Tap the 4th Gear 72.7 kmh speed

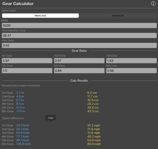click(22, 137)
